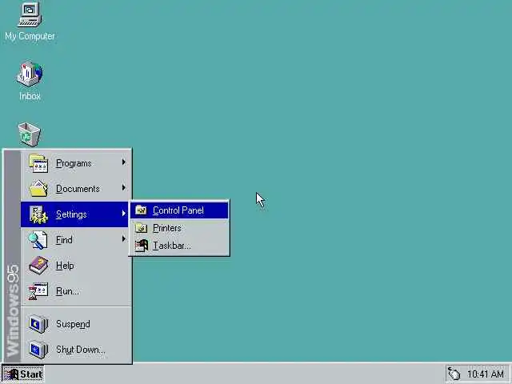This screenshot has height=384, width=512.
Task: Click the Help book icon in Start menu
Action: (x=38, y=265)
